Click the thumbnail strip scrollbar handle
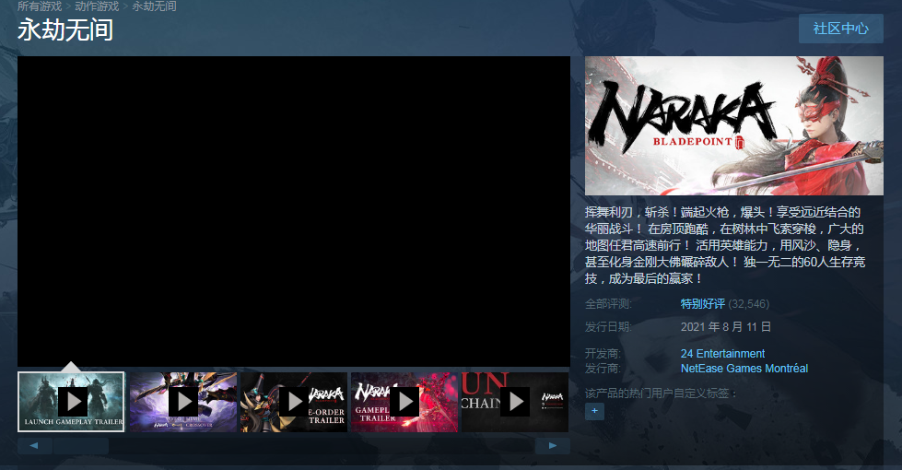The height and width of the screenshot is (470, 902). (x=80, y=446)
